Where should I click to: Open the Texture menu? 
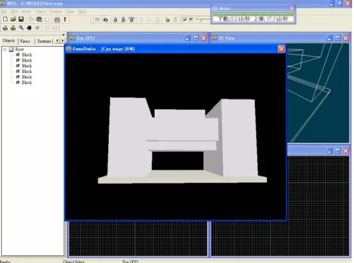click(56, 12)
